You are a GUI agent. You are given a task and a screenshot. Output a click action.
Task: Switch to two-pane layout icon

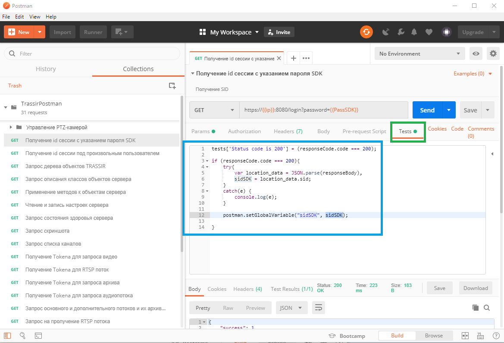pos(465,336)
